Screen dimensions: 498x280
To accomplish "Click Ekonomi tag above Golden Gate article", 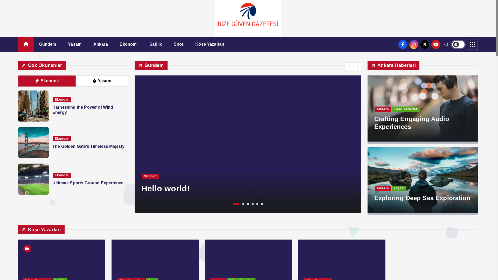I will (x=62, y=139).
